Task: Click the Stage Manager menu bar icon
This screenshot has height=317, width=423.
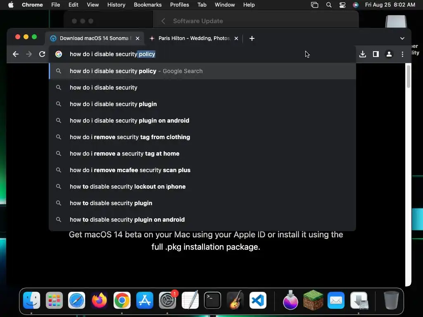Action: (314, 5)
